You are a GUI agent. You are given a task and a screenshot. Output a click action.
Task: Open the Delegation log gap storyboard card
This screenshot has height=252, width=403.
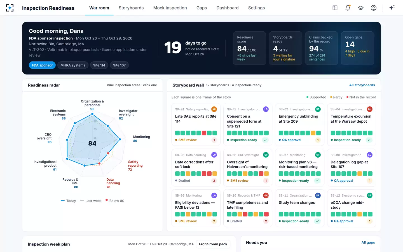(x=352, y=168)
